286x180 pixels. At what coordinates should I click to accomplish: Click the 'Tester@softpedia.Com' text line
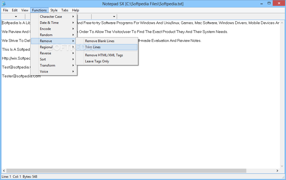(21, 76)
